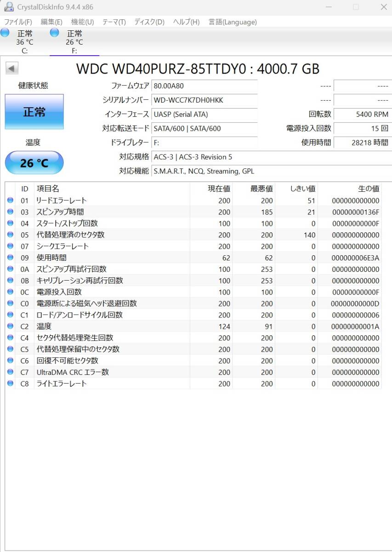Click status orb of attribute 03 スピンアップ時間
The height and width of the screenshot is (552, 392).
coord(10,212)
